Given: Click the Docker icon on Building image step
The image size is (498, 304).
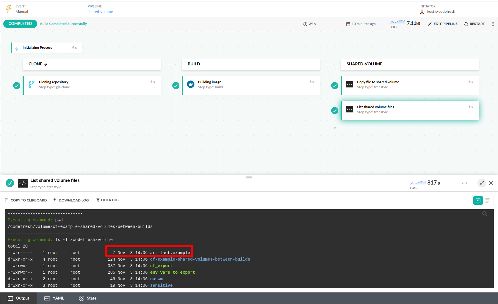Looking at the screenshot, I should [x=191, y=84].
